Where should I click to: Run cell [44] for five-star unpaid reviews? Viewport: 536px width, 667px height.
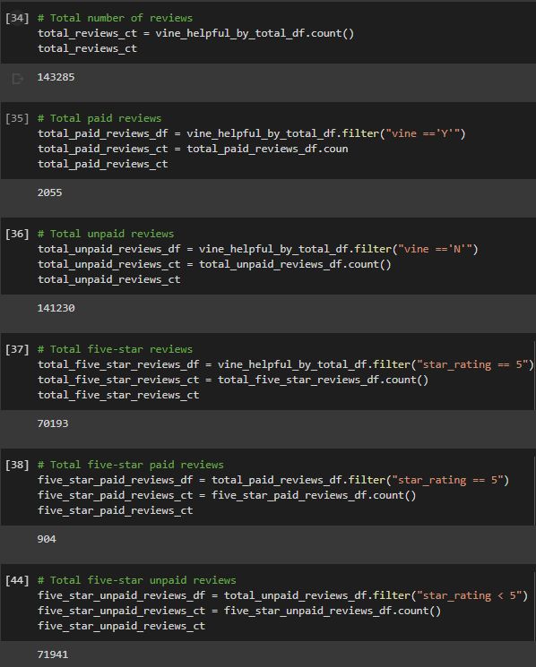pyautogui.click(x=17, y=580)
